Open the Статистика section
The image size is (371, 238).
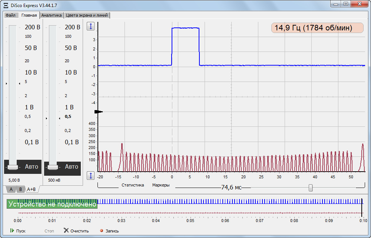(x=133, y=185)
